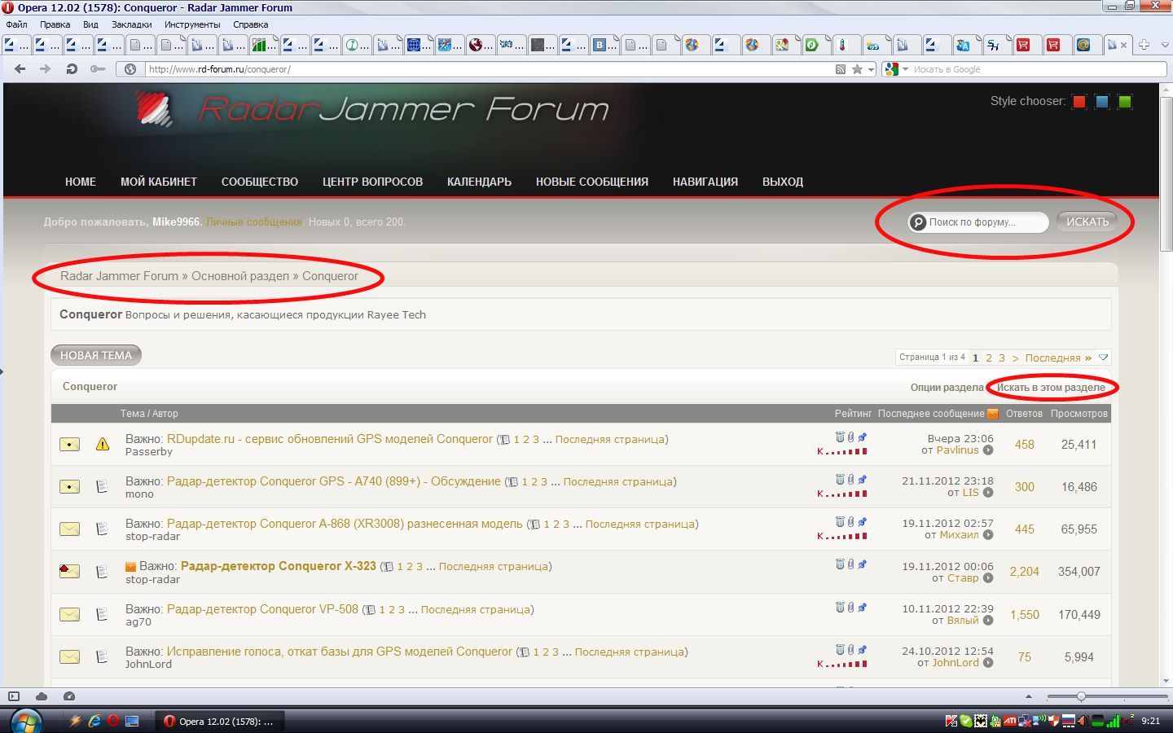1173x733 pixels.
Task: Open last post arrow beside Ставр
Action: coord(988,578)
